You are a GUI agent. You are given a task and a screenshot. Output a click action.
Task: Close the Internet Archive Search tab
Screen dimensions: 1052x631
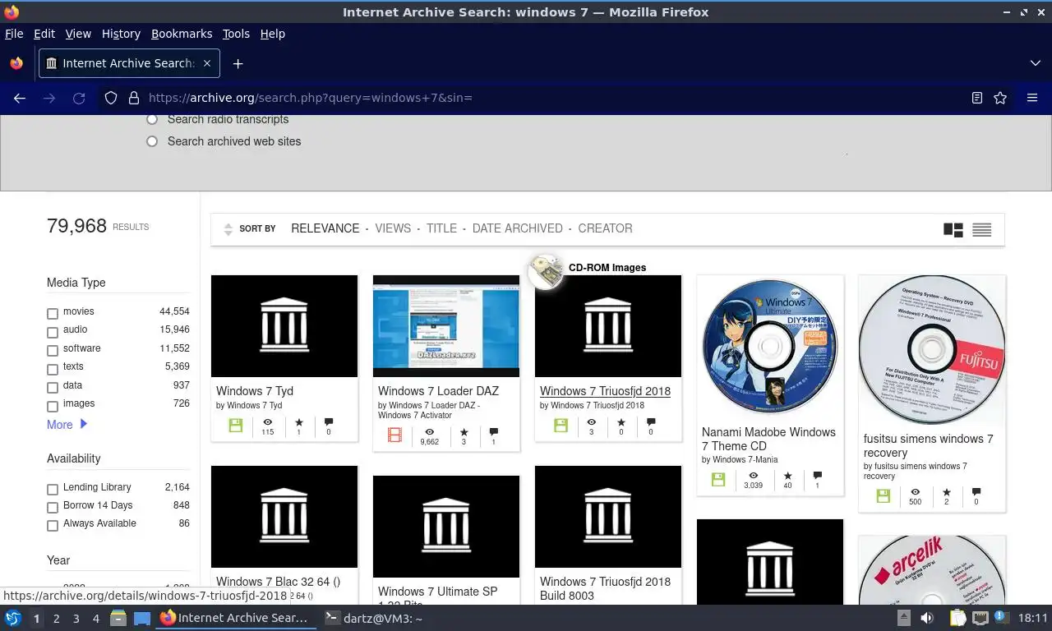coord(206,63)
